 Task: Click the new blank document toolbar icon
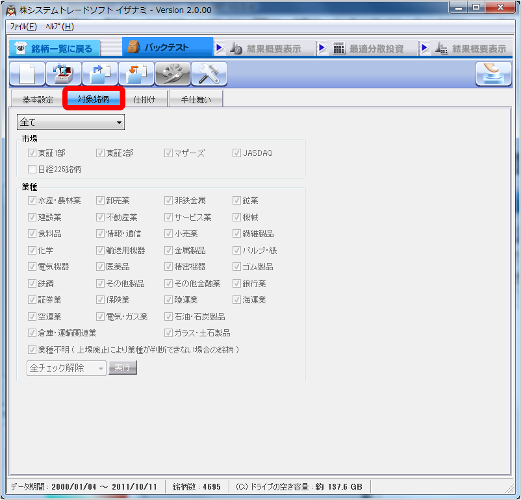click(27, 73)
